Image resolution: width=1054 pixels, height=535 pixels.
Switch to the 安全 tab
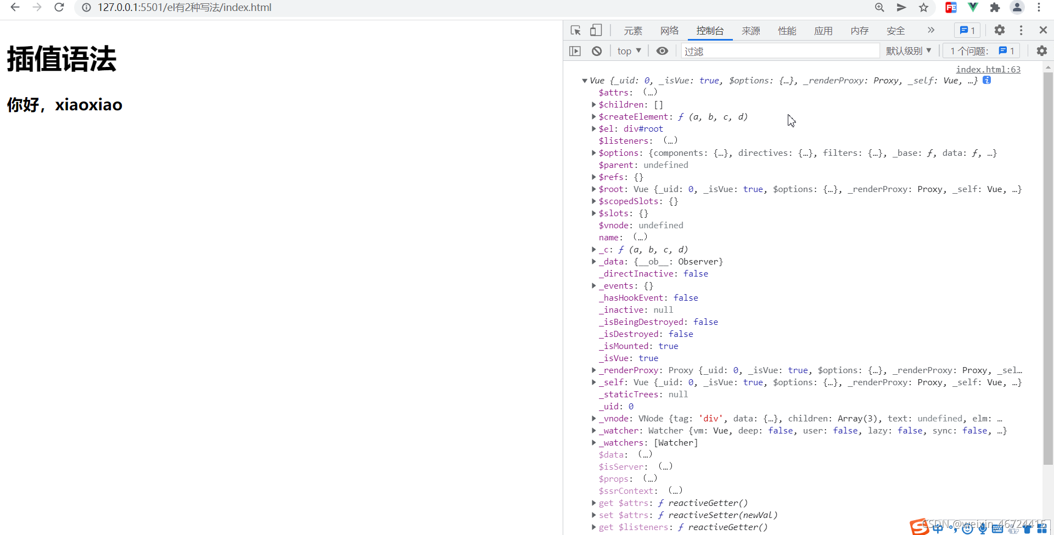[895, 31]
